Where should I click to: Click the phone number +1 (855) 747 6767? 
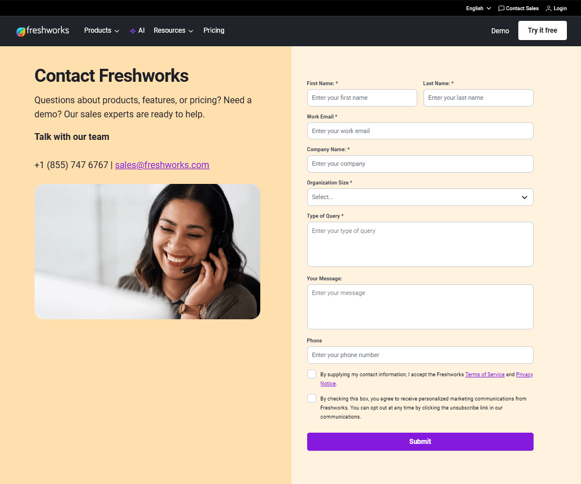click(71, 165)
